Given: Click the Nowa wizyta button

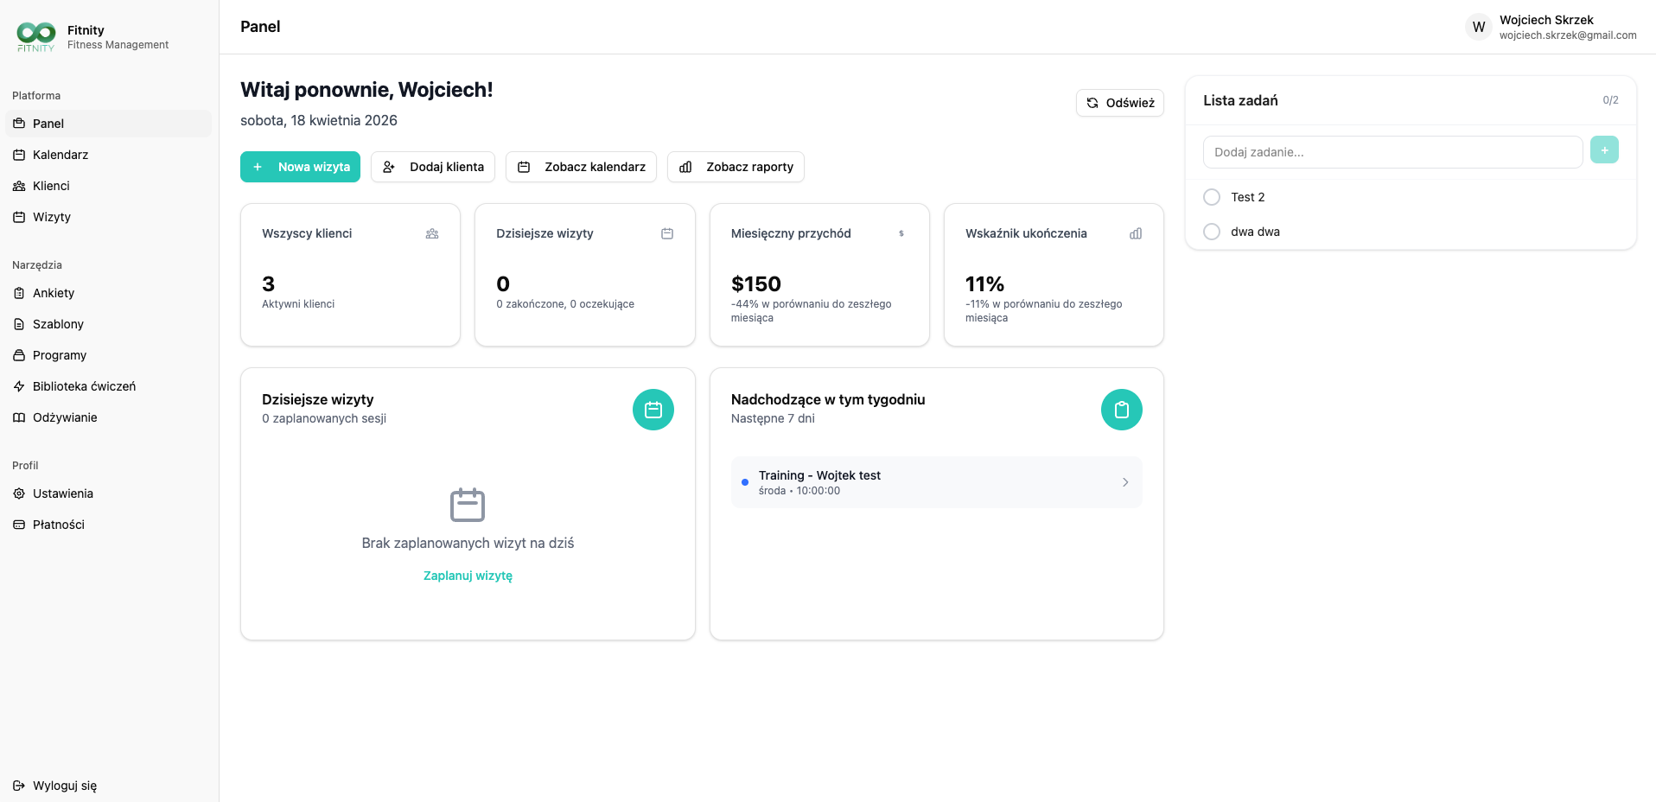Looking at the screenshot, I should [x=300, y=167].
